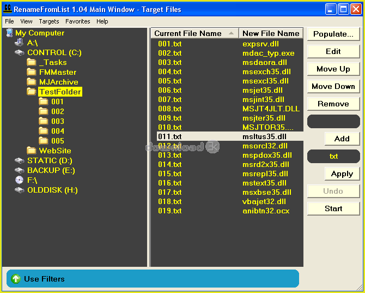Click the My Computer icon in tree

10,33
